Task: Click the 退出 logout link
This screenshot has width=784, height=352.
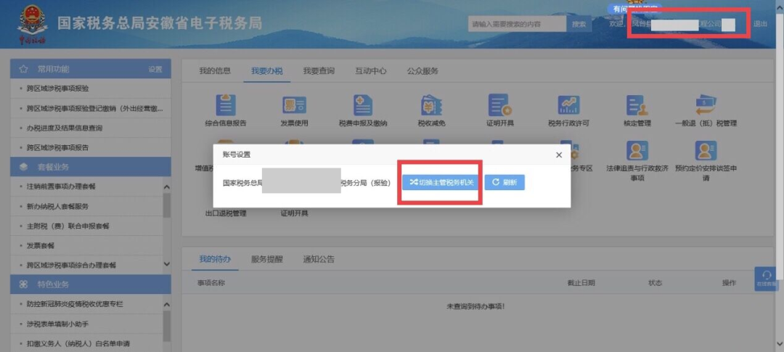Action: [760, 24]
